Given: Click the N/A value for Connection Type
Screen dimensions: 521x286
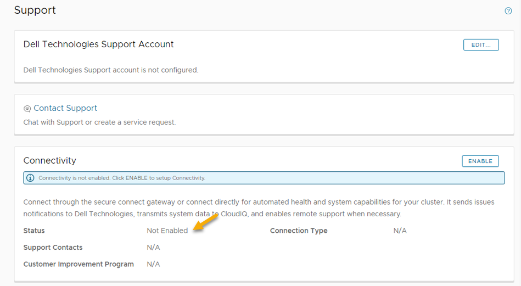Looking at the screenshot, I should (x=400, y=231).
